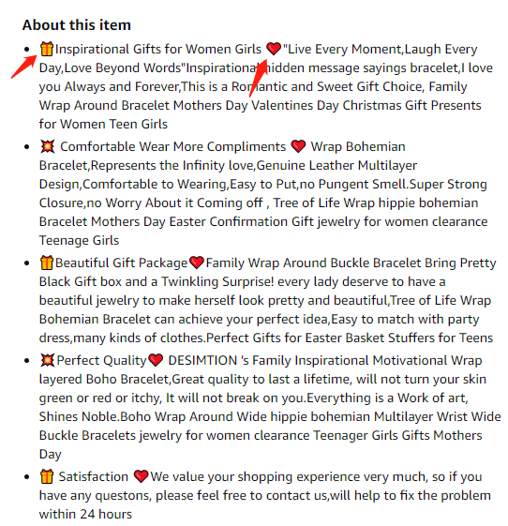Click the explosion emoji before Perfect Quality
Viewport: 508px width, 526px height.
coord(47,360)
